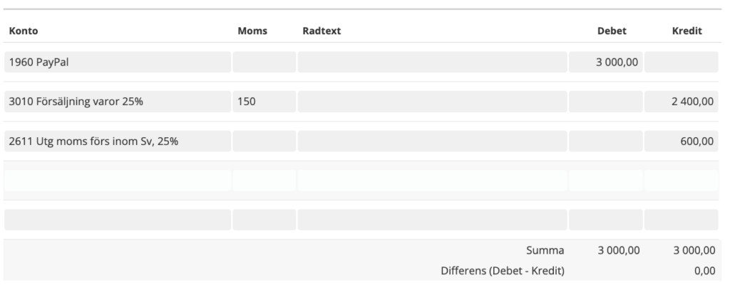The width and height of the screenshot is (730, 290).
Task: Focus the Radtext field in the last empty row
Action: tap(432, 220)
